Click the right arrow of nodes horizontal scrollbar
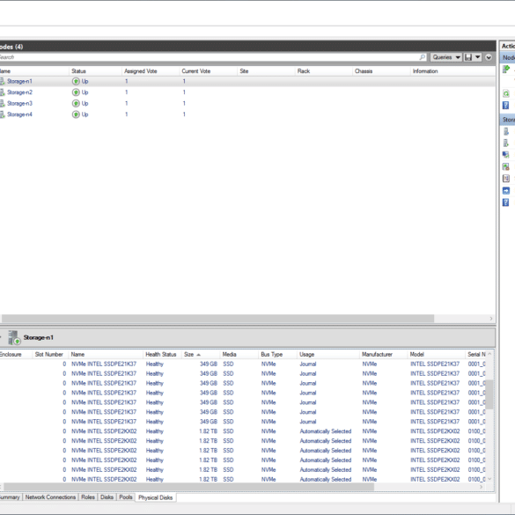The width and height of the screenshot is (515, 515). click(x=491, y=319)
